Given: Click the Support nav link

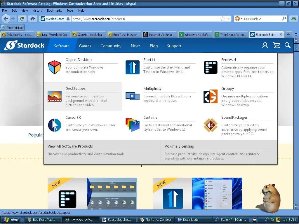Looking at the screenshot, I should point(174,46).
